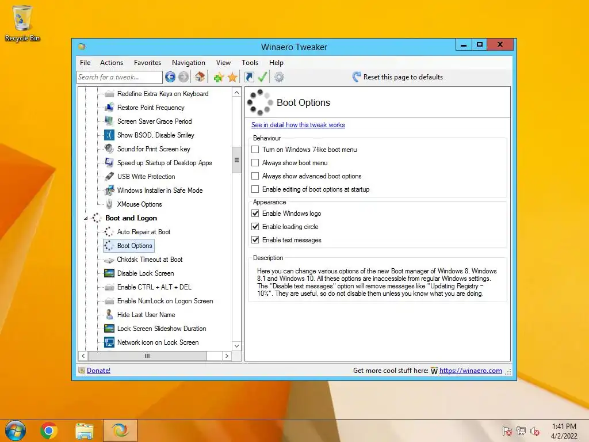This screenshot has height=442, width=589.
Task: Click the Sound for Print Screen key icon
Action: click(109, 149)
